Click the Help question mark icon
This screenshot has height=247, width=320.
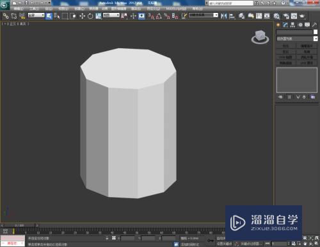point(283,3)
